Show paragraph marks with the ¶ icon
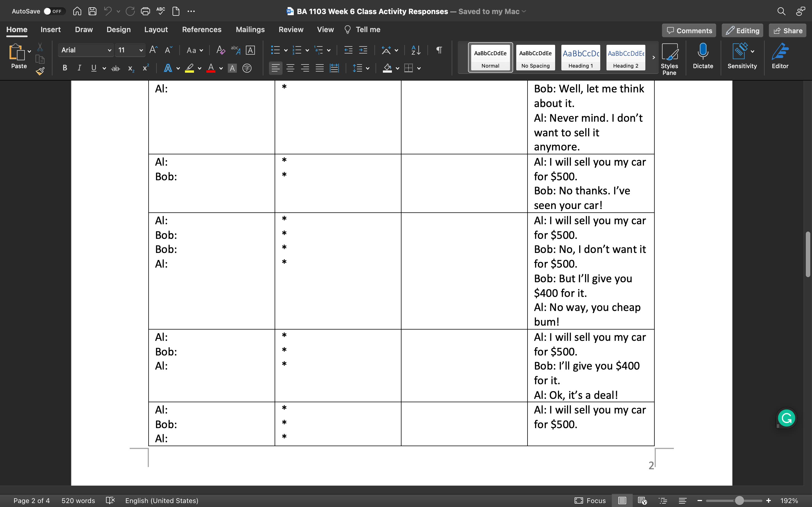 click(x=439, y=50)
